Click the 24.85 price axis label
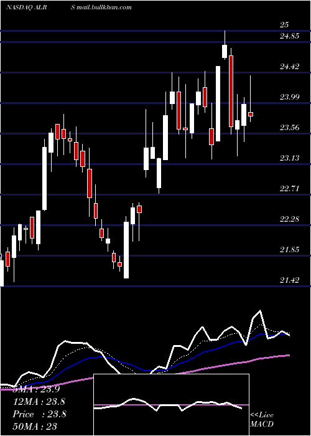311x436 pixels. coord(290,36)
